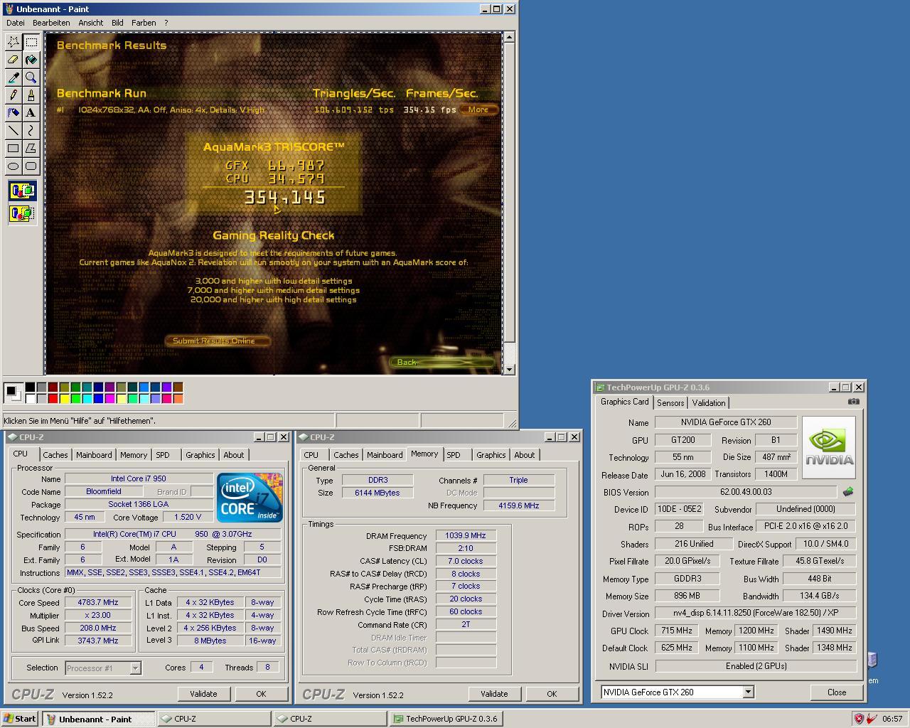910x728 pixels.
Task: Select the rectangular Select tool in Paint
Action: 31,42
